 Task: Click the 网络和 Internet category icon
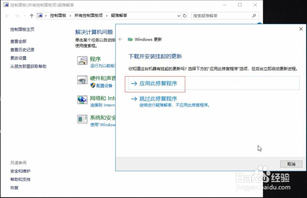(82, 100)
